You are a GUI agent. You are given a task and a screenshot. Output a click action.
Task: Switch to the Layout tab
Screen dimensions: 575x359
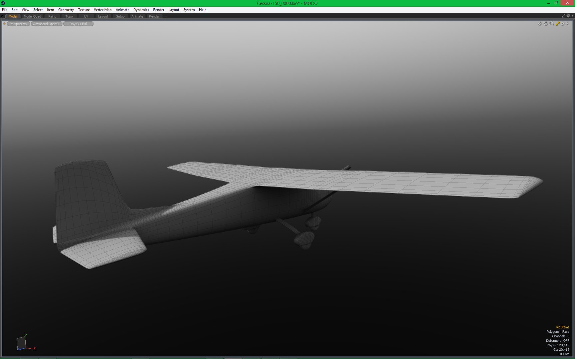103,16
